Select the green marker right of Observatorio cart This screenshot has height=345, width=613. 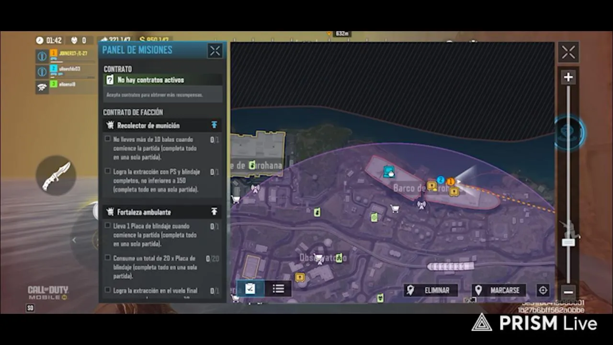pyautogui.click(x=339, y=258)
